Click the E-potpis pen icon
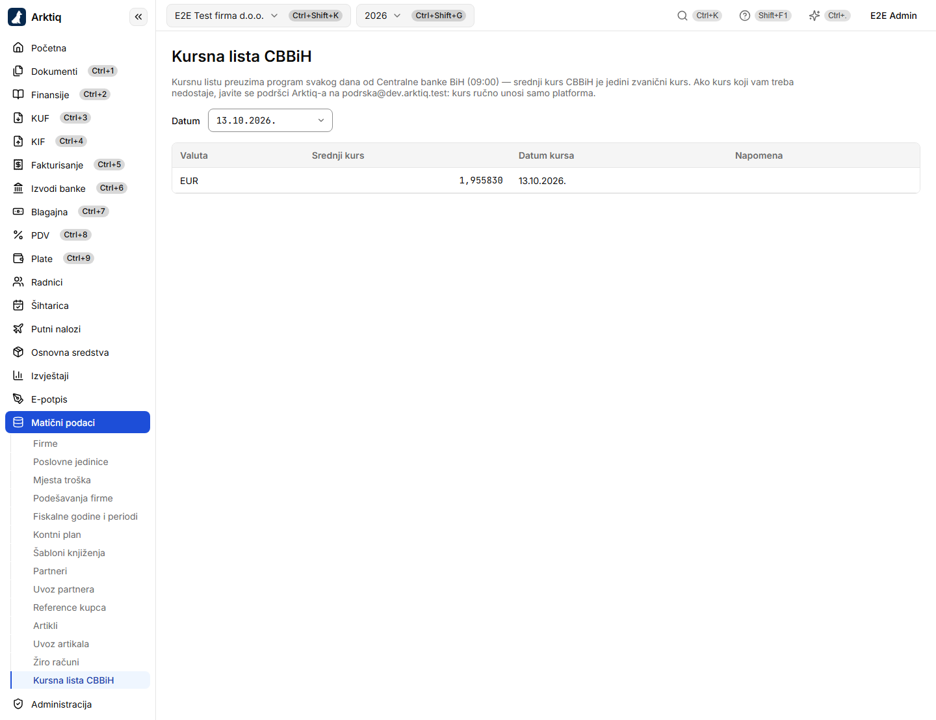 click(18, 399)
